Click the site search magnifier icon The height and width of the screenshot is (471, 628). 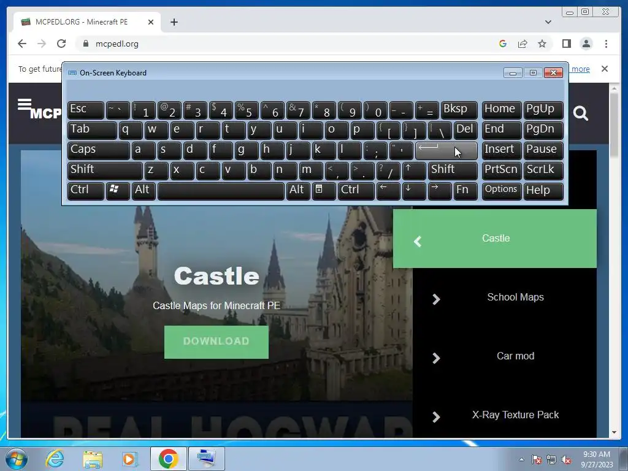[x=580, y=113]
